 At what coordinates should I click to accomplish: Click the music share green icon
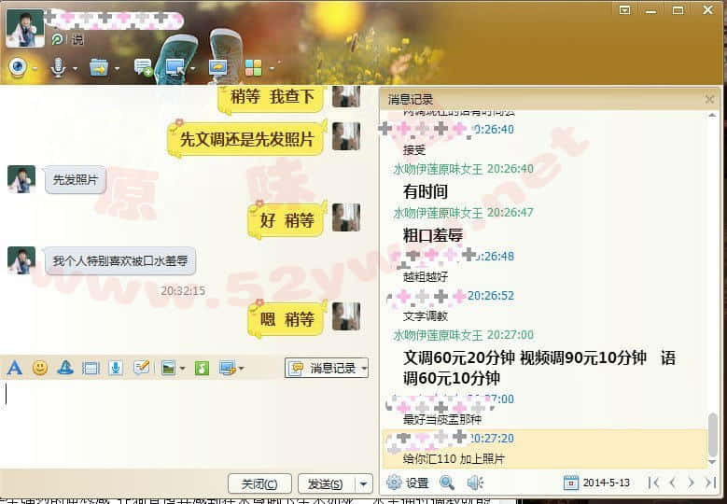202,368
